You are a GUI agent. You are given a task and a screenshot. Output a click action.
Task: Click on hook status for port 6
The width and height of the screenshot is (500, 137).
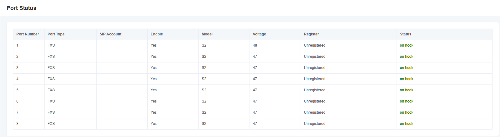(x=407, y=101)
